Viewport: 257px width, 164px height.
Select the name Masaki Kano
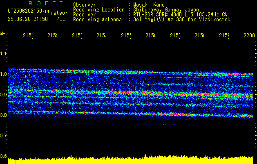point(149,5)
